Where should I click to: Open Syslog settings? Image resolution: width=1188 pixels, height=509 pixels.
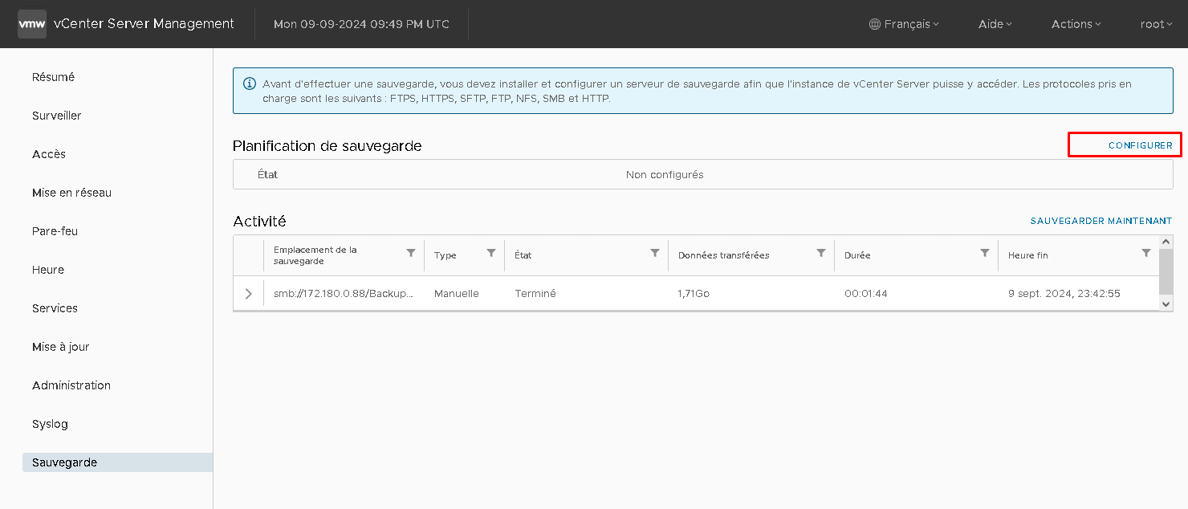50,424
